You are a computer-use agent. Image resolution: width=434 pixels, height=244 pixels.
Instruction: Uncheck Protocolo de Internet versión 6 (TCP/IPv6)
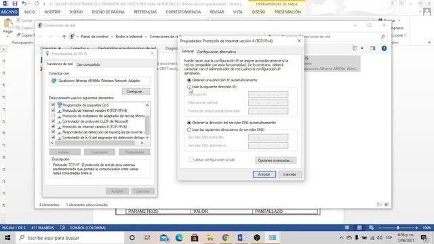[53, 127]
